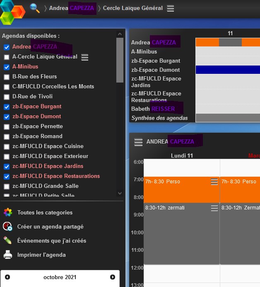Click the blue zb-Espace Dumont timeline bar
Screen dimensions: 260x287
click(x=227, y=70)
